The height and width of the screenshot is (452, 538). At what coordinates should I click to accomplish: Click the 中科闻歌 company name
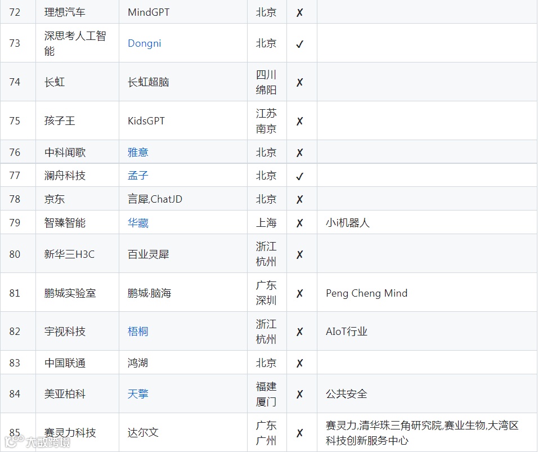(65, 152)
